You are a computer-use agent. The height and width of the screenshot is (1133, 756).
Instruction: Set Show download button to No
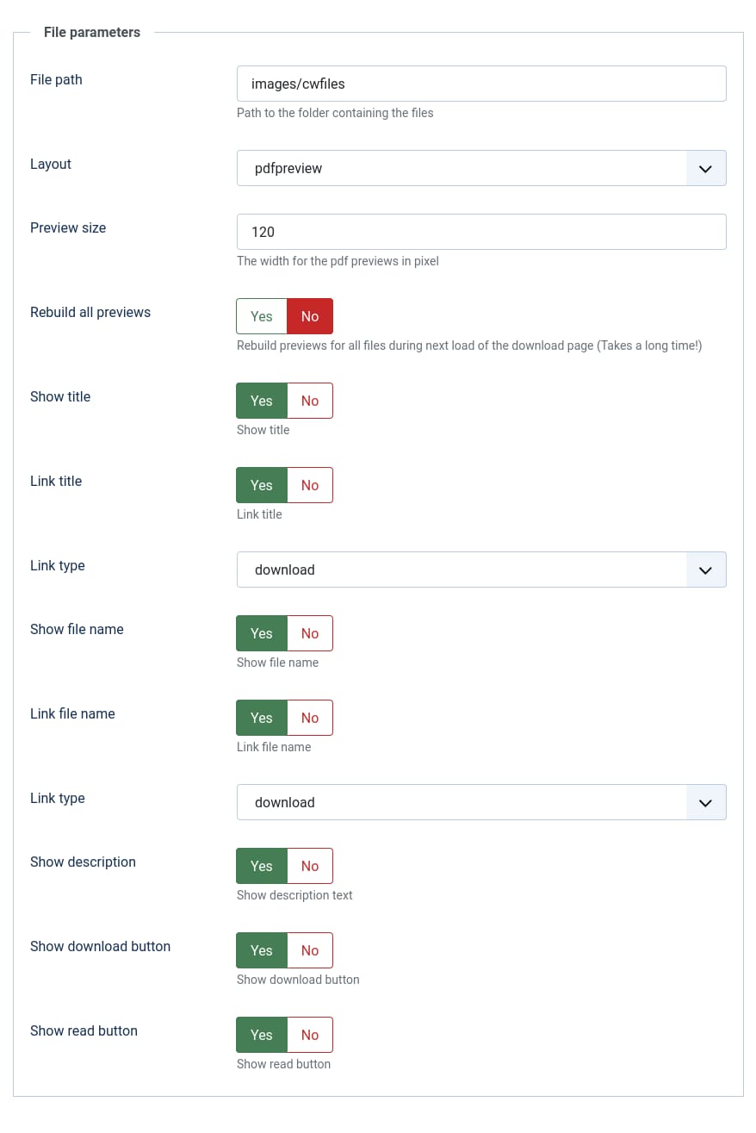click(x=310, y=950)
